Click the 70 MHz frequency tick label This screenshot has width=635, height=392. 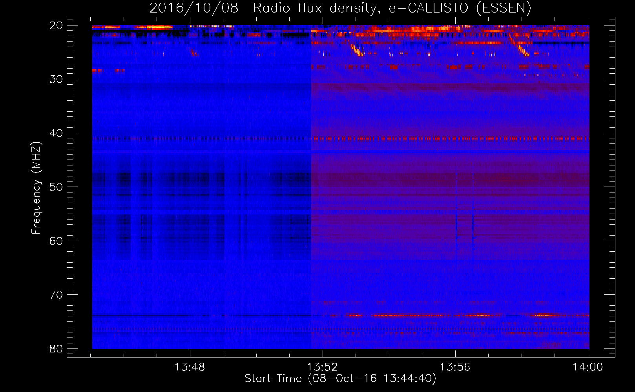[56, 295]
